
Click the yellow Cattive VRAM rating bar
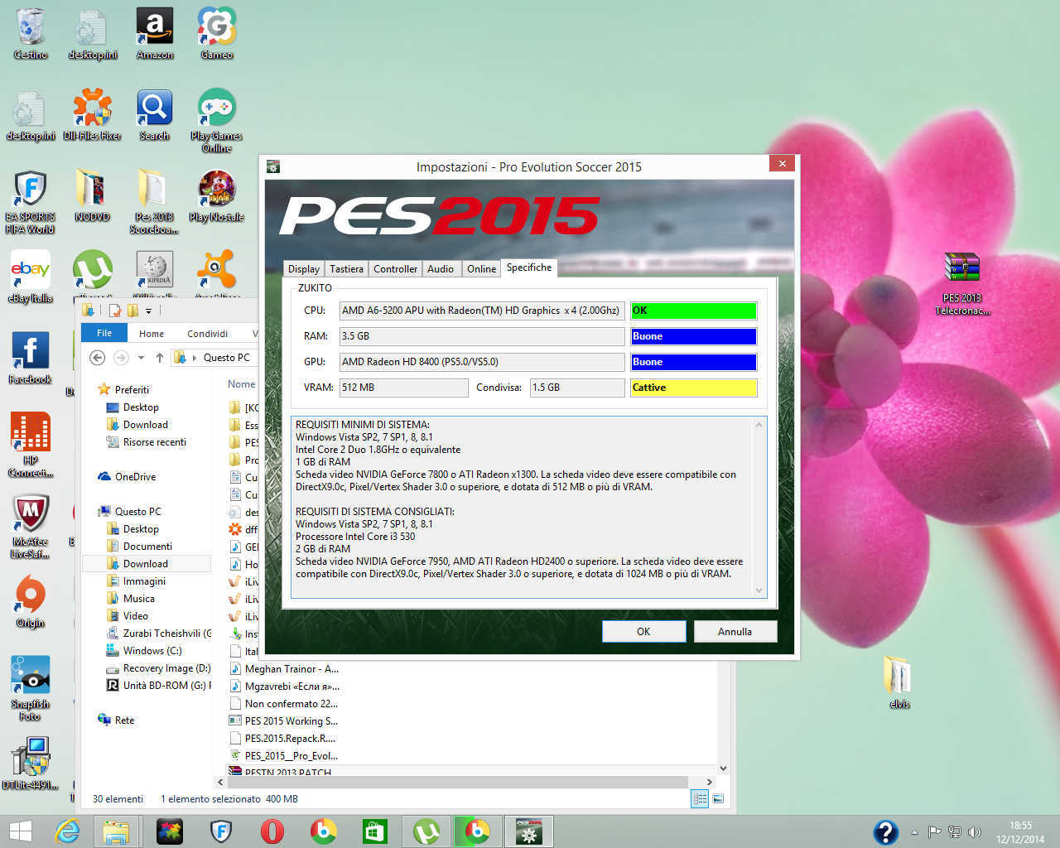[x=693, y=388]
